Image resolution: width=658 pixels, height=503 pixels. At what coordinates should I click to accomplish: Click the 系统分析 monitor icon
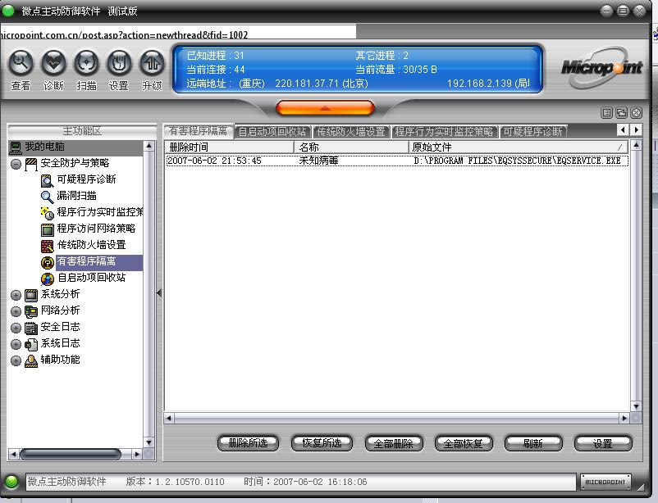click(x=31, y=295)
